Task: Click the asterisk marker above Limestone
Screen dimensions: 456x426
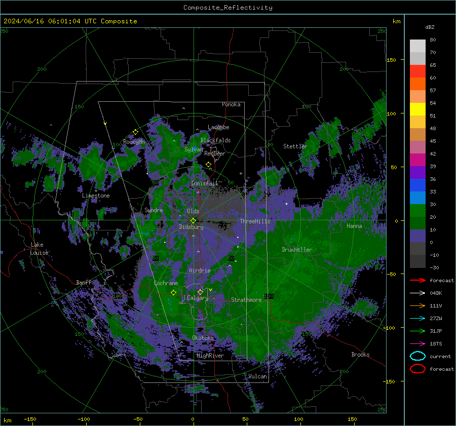Action: pyautogui.click(x=96, y=191)
